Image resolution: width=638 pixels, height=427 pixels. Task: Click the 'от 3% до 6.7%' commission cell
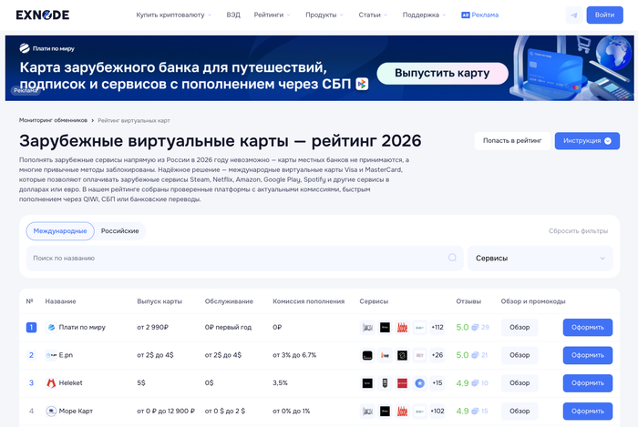coord(294,355)
